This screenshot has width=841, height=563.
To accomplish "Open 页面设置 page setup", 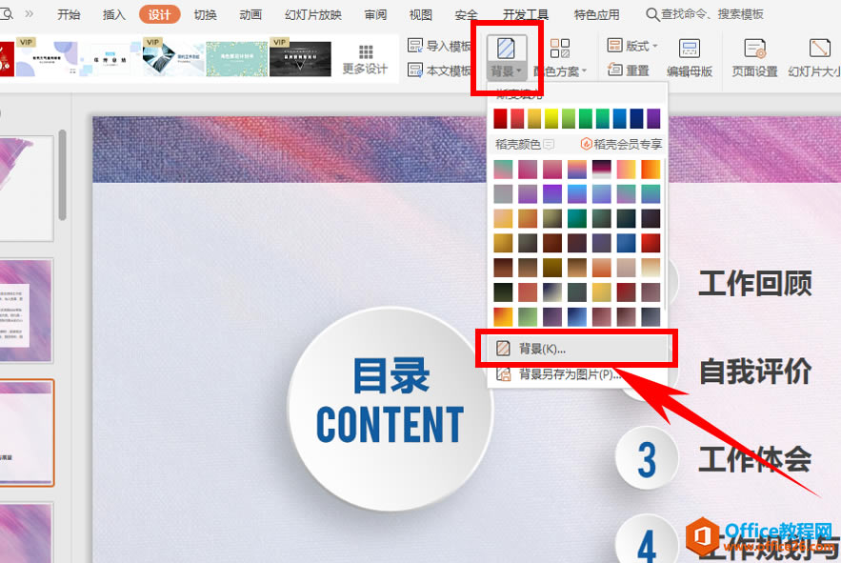I will [x=754, y=57].
